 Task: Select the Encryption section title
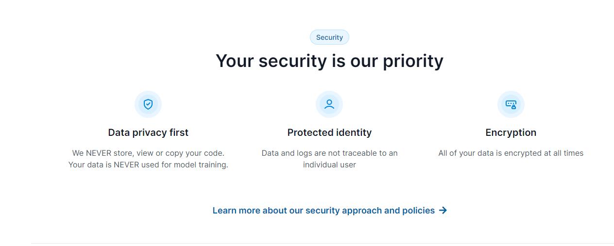tap(511, 132)
